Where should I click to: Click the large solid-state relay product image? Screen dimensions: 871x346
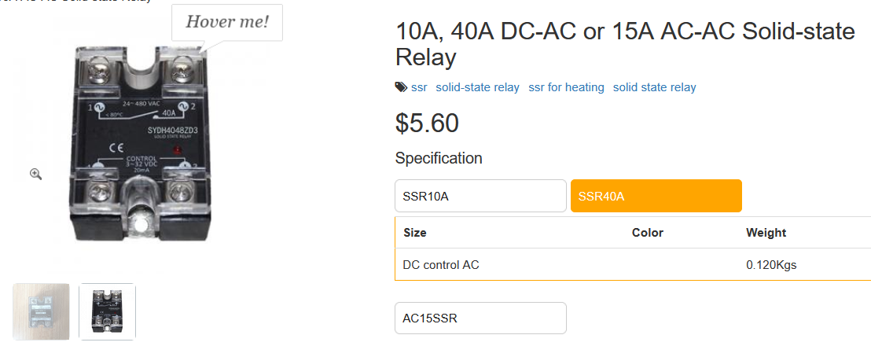point(139,145)
